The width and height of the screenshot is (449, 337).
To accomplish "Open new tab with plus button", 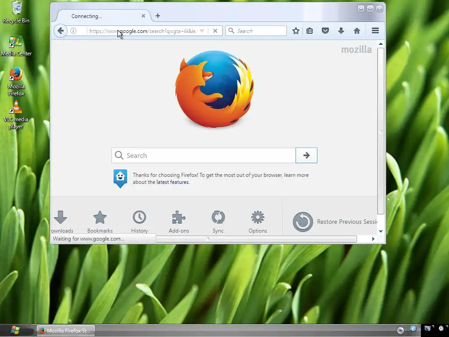I will pos(158,16).
